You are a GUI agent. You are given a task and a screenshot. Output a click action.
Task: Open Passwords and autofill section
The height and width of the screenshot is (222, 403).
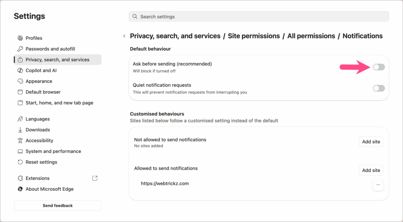(x=58, y=49)
